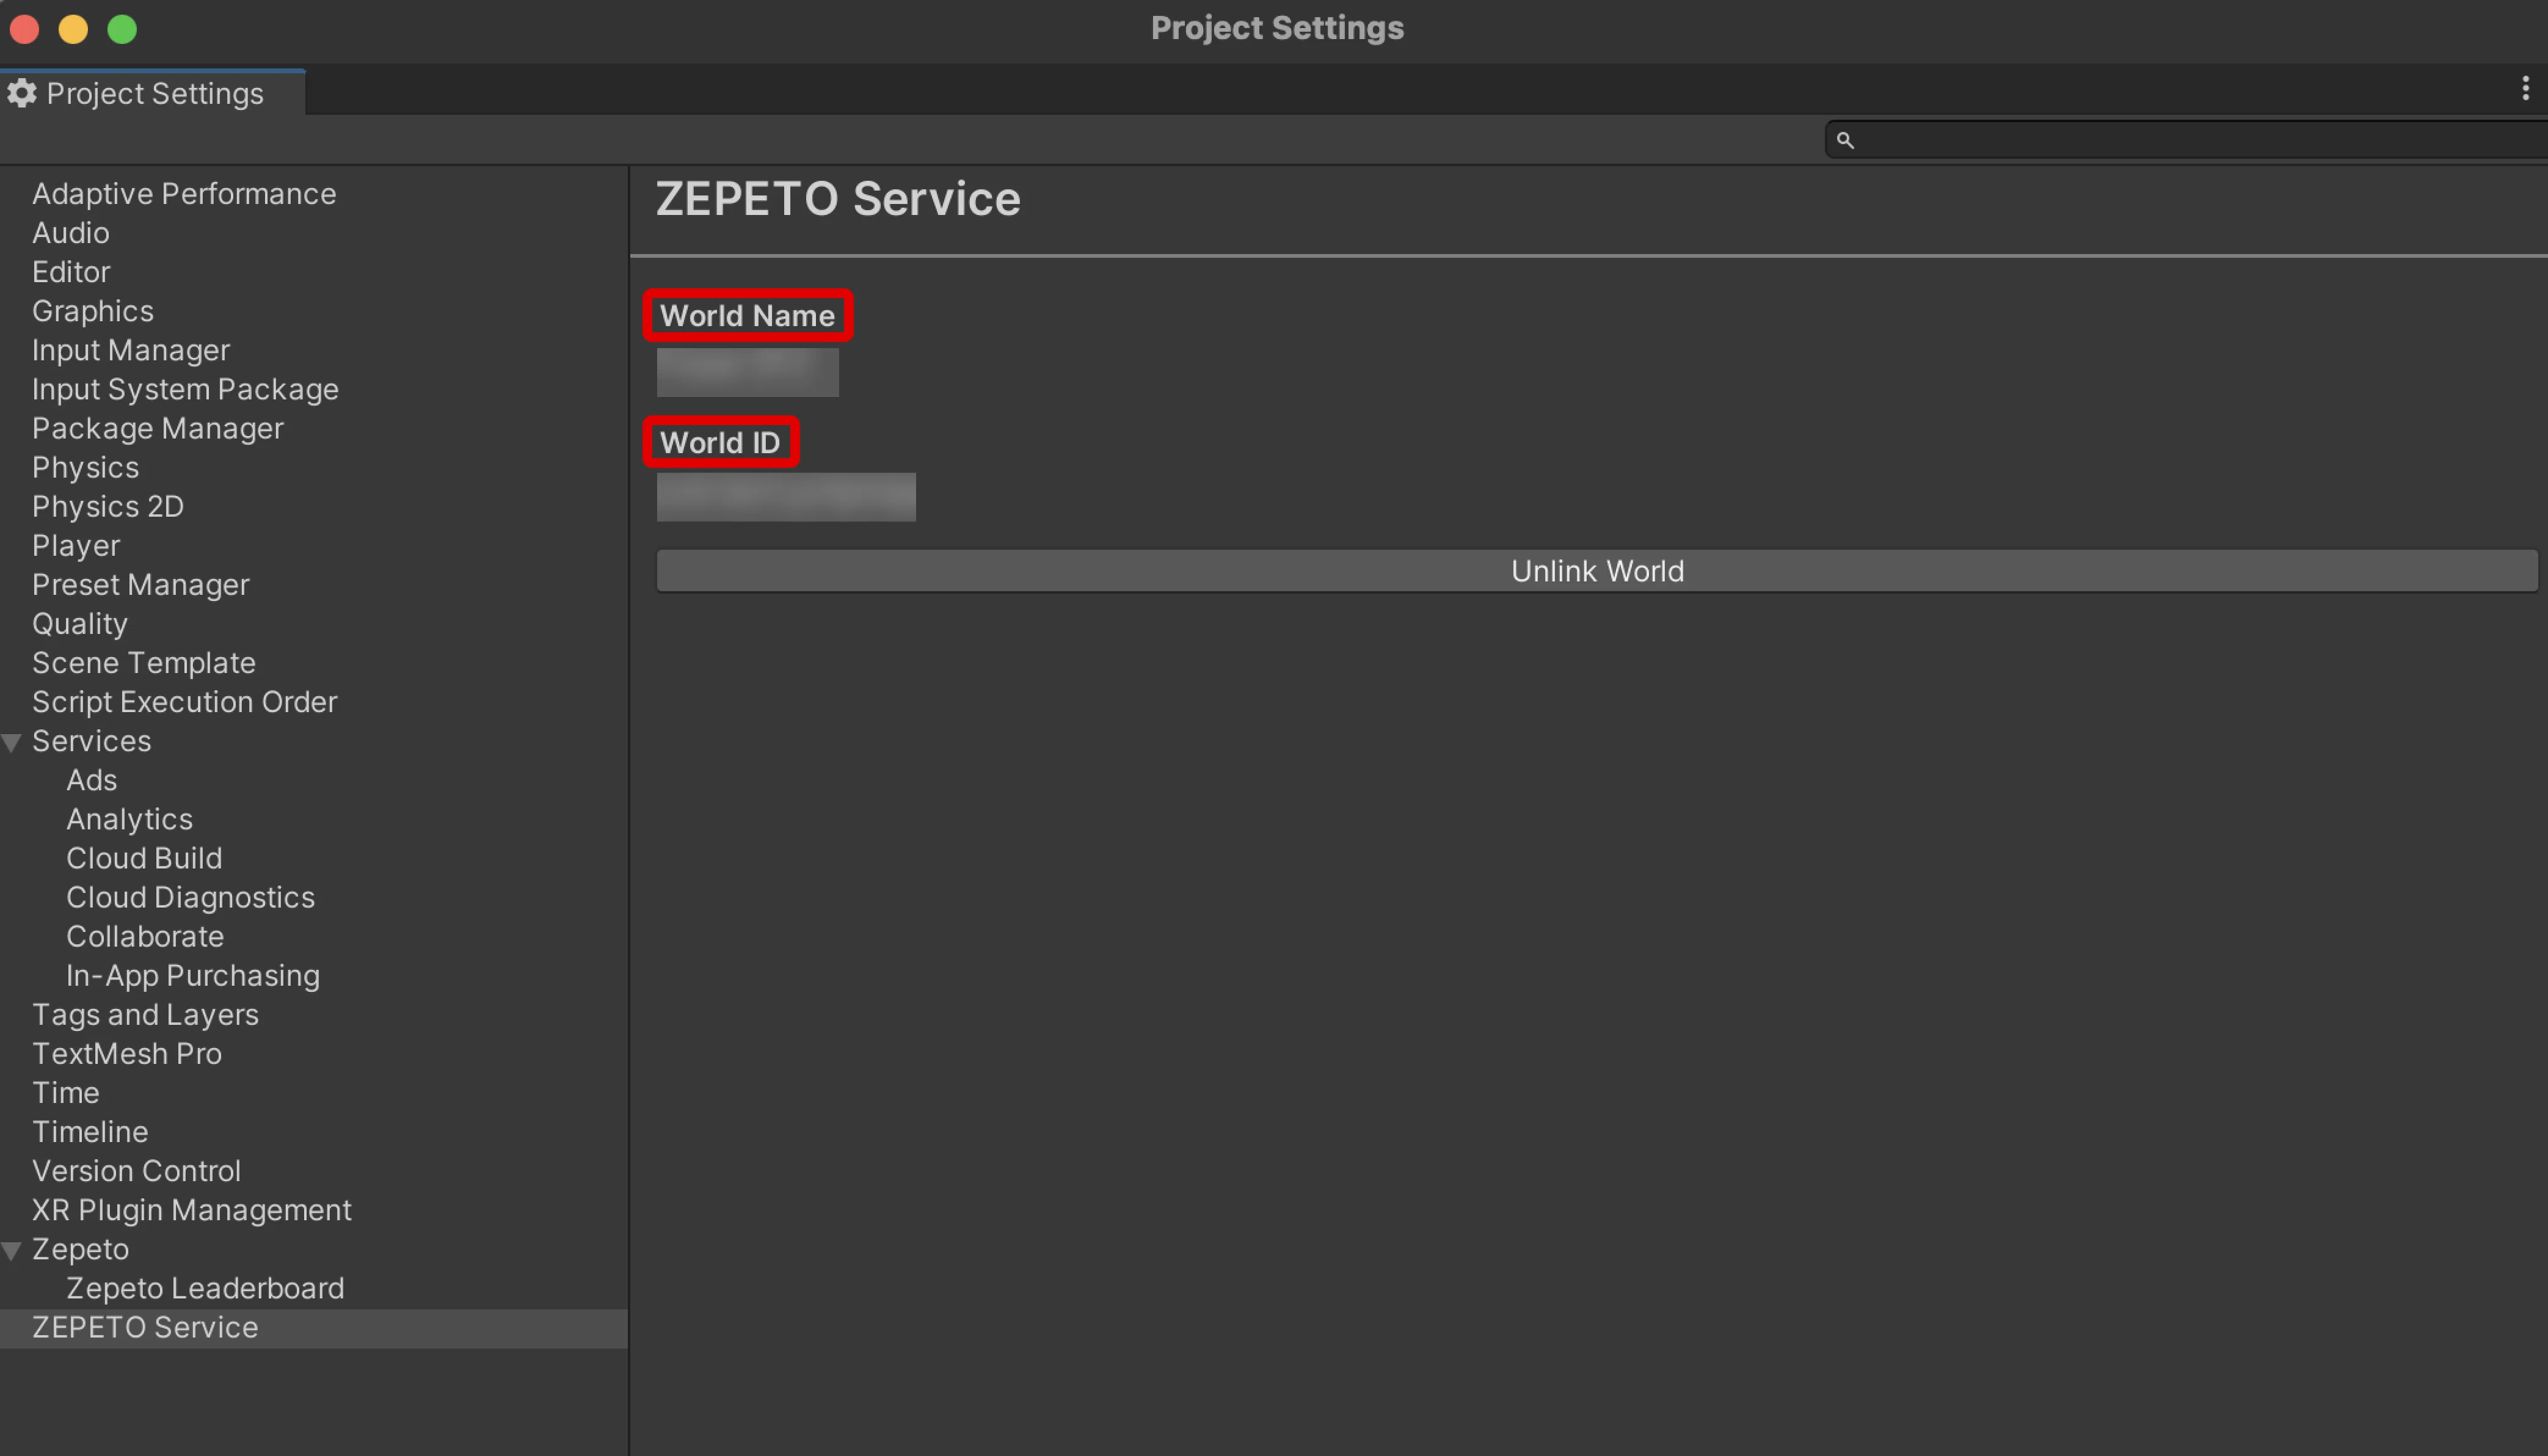Viewport: 2548px width, 1456px height.
Task: Click the World ID label
Action: [x=720, y=442]
